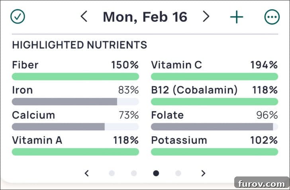Open the Highlighted Nutrients section header
This screenshot has height=190, width=290.
click(x=80, y=45)
